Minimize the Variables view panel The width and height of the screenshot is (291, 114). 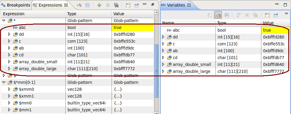(277, 4)
